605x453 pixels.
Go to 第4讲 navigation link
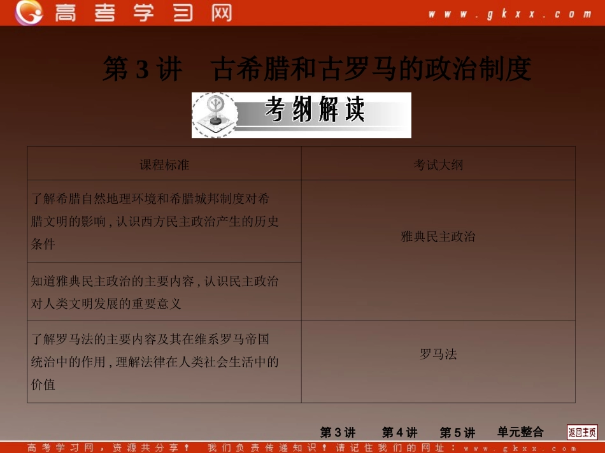(x=399, y=432)
